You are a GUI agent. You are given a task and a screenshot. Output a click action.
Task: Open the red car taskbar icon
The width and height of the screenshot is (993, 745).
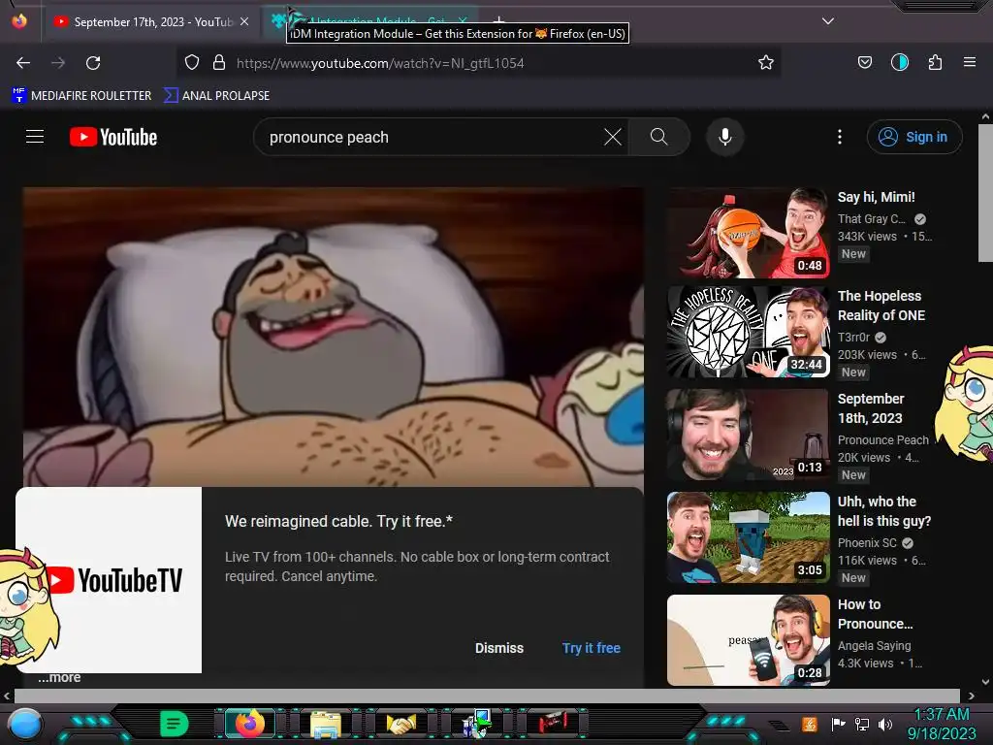click(553, 723)
